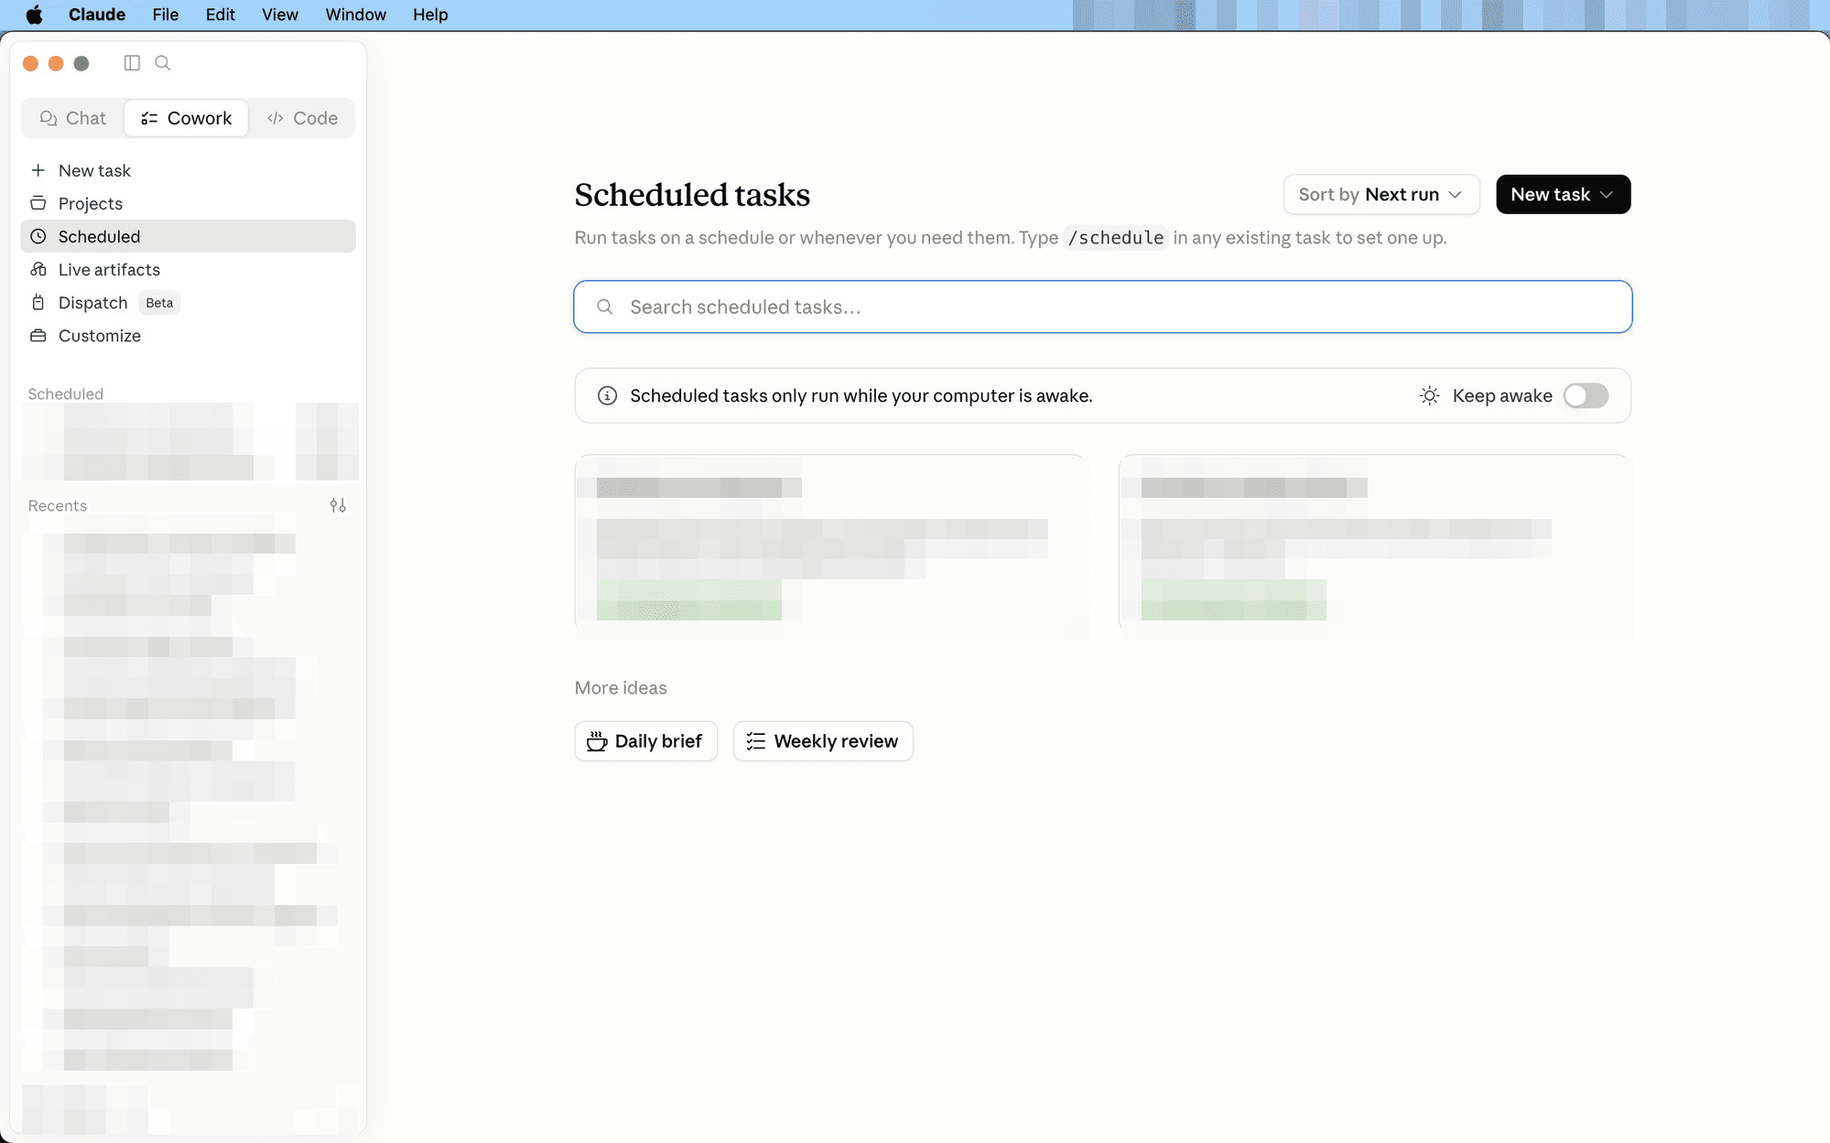Click the More ideas heading
This screenshot has width=1830, height=1143.
(x=621, y=688)
